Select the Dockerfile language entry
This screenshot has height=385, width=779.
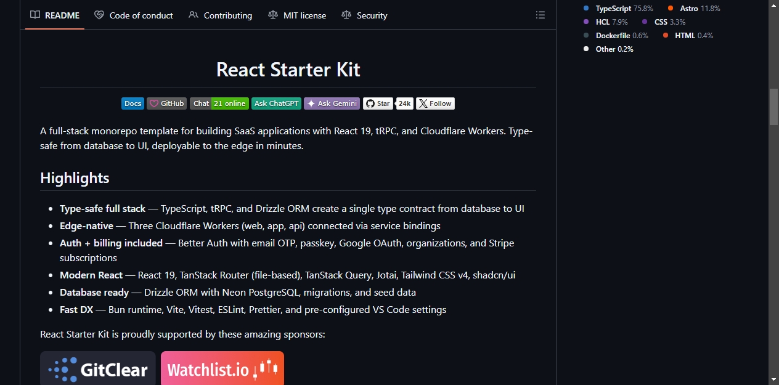616,36
